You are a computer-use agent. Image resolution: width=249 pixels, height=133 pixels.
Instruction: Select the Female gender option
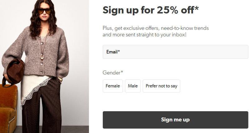(113, 86)
